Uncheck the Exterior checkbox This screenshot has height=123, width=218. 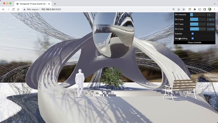pos(192,33)
